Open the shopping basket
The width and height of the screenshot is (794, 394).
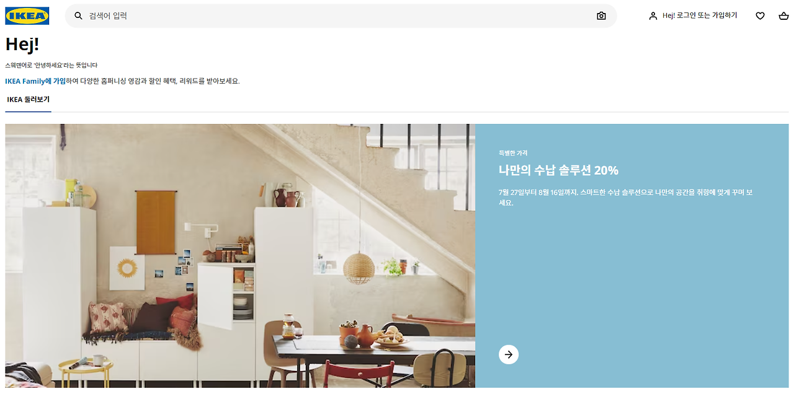(x=783, y=16)
